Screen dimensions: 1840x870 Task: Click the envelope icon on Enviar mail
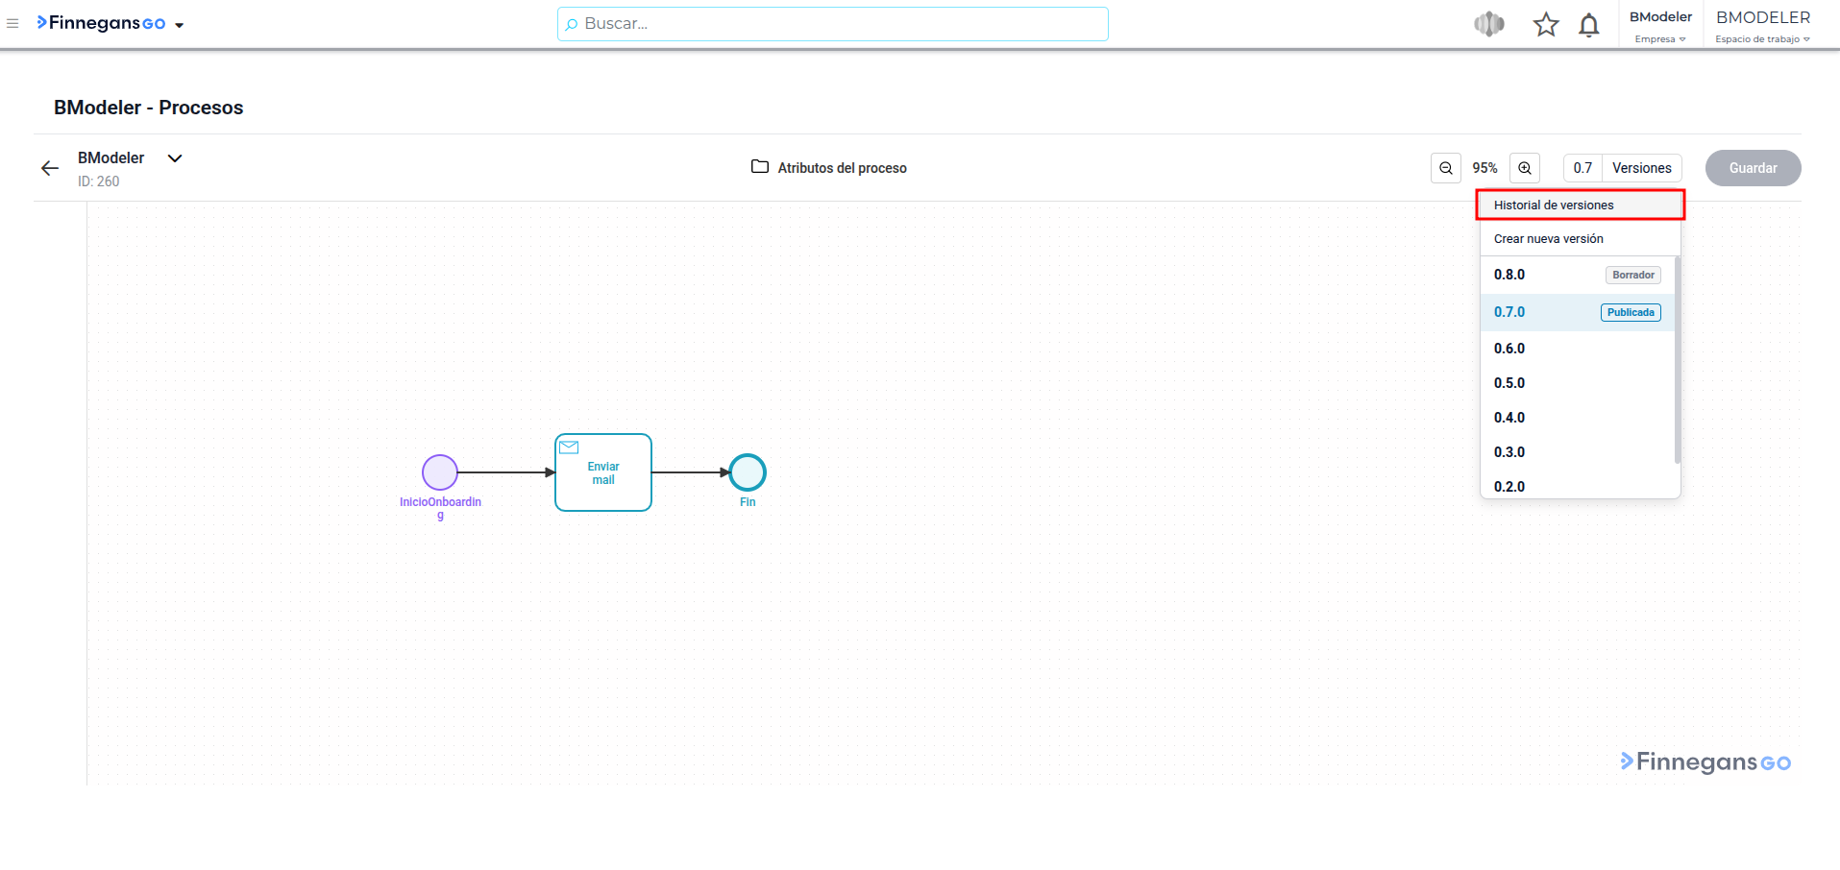(569, 447)
